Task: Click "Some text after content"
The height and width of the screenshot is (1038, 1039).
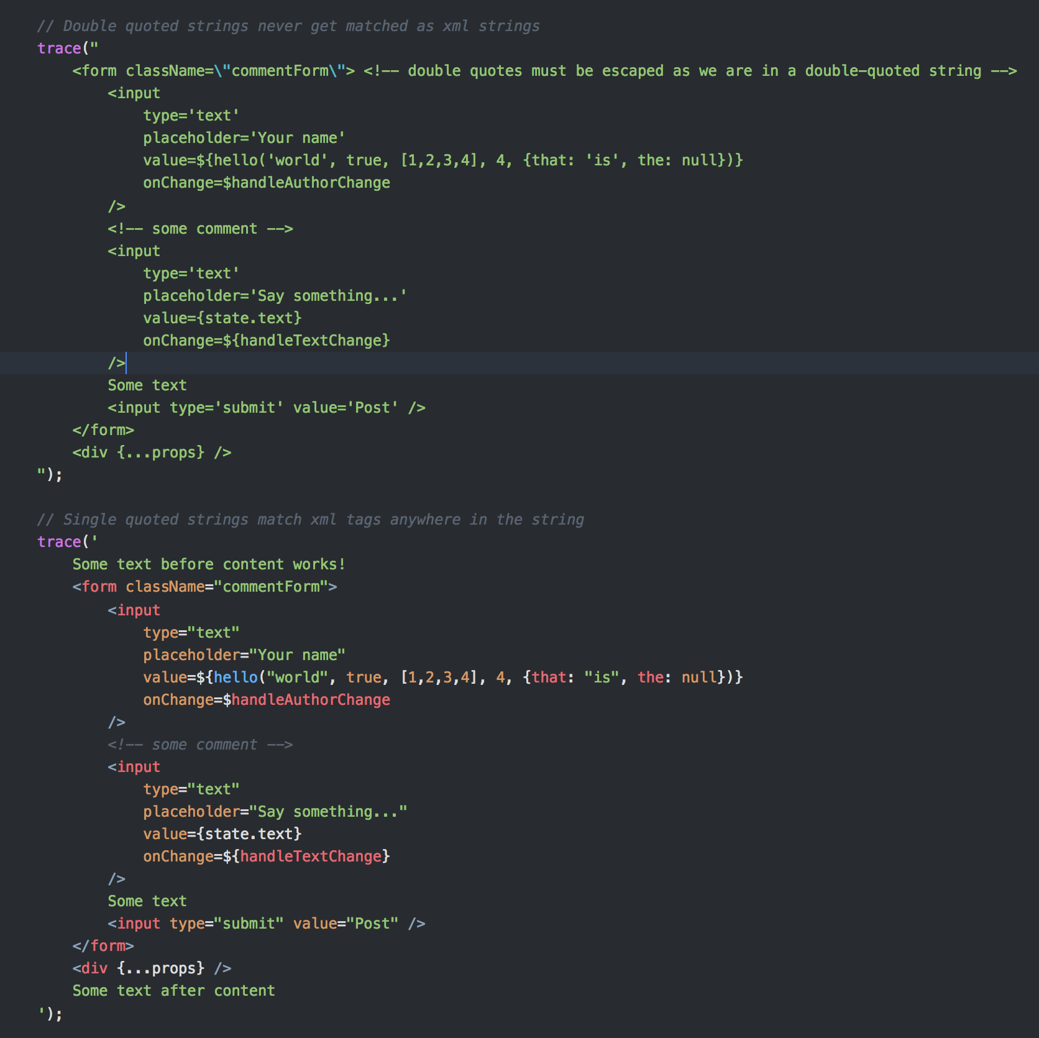Action: click(173, 991)
